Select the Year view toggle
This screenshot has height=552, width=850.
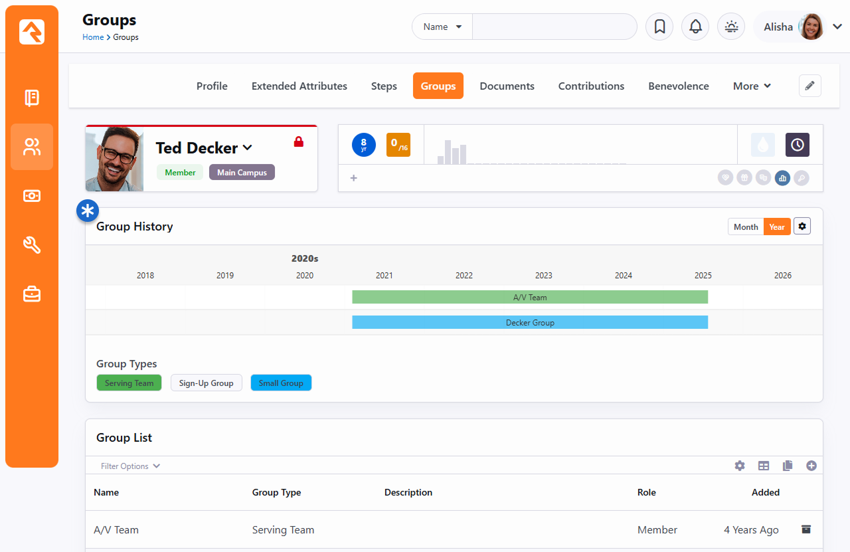[777, 227]
